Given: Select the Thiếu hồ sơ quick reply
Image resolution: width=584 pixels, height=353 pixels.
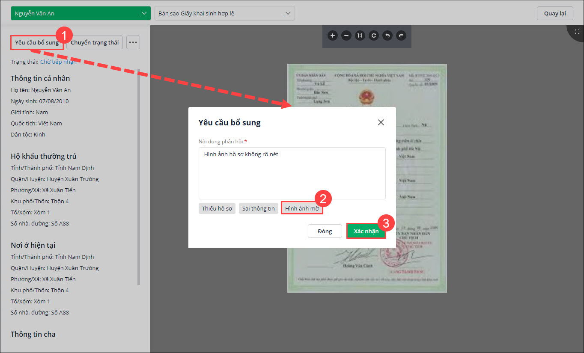Looking at the screenshot, I should 217,208.
